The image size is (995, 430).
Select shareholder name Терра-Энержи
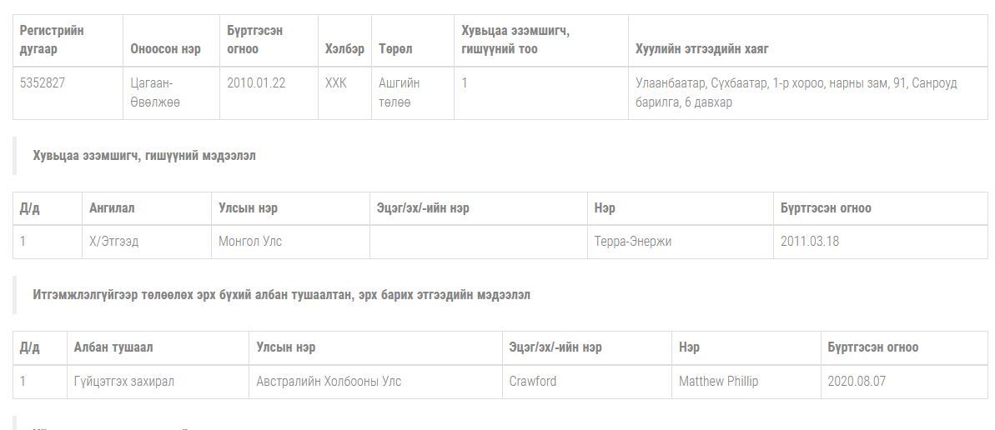click(x=633, y=242)
